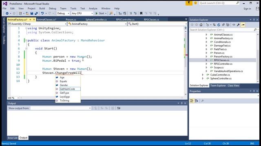This screenshot has height=146, width=261.
Task: Open the File menu
Action: (4, 9)
